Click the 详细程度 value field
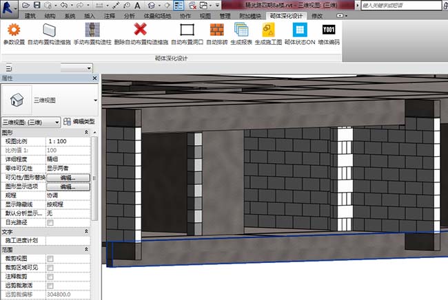The width and height of the screenshot is (448, 300). (x=68, y=159)
